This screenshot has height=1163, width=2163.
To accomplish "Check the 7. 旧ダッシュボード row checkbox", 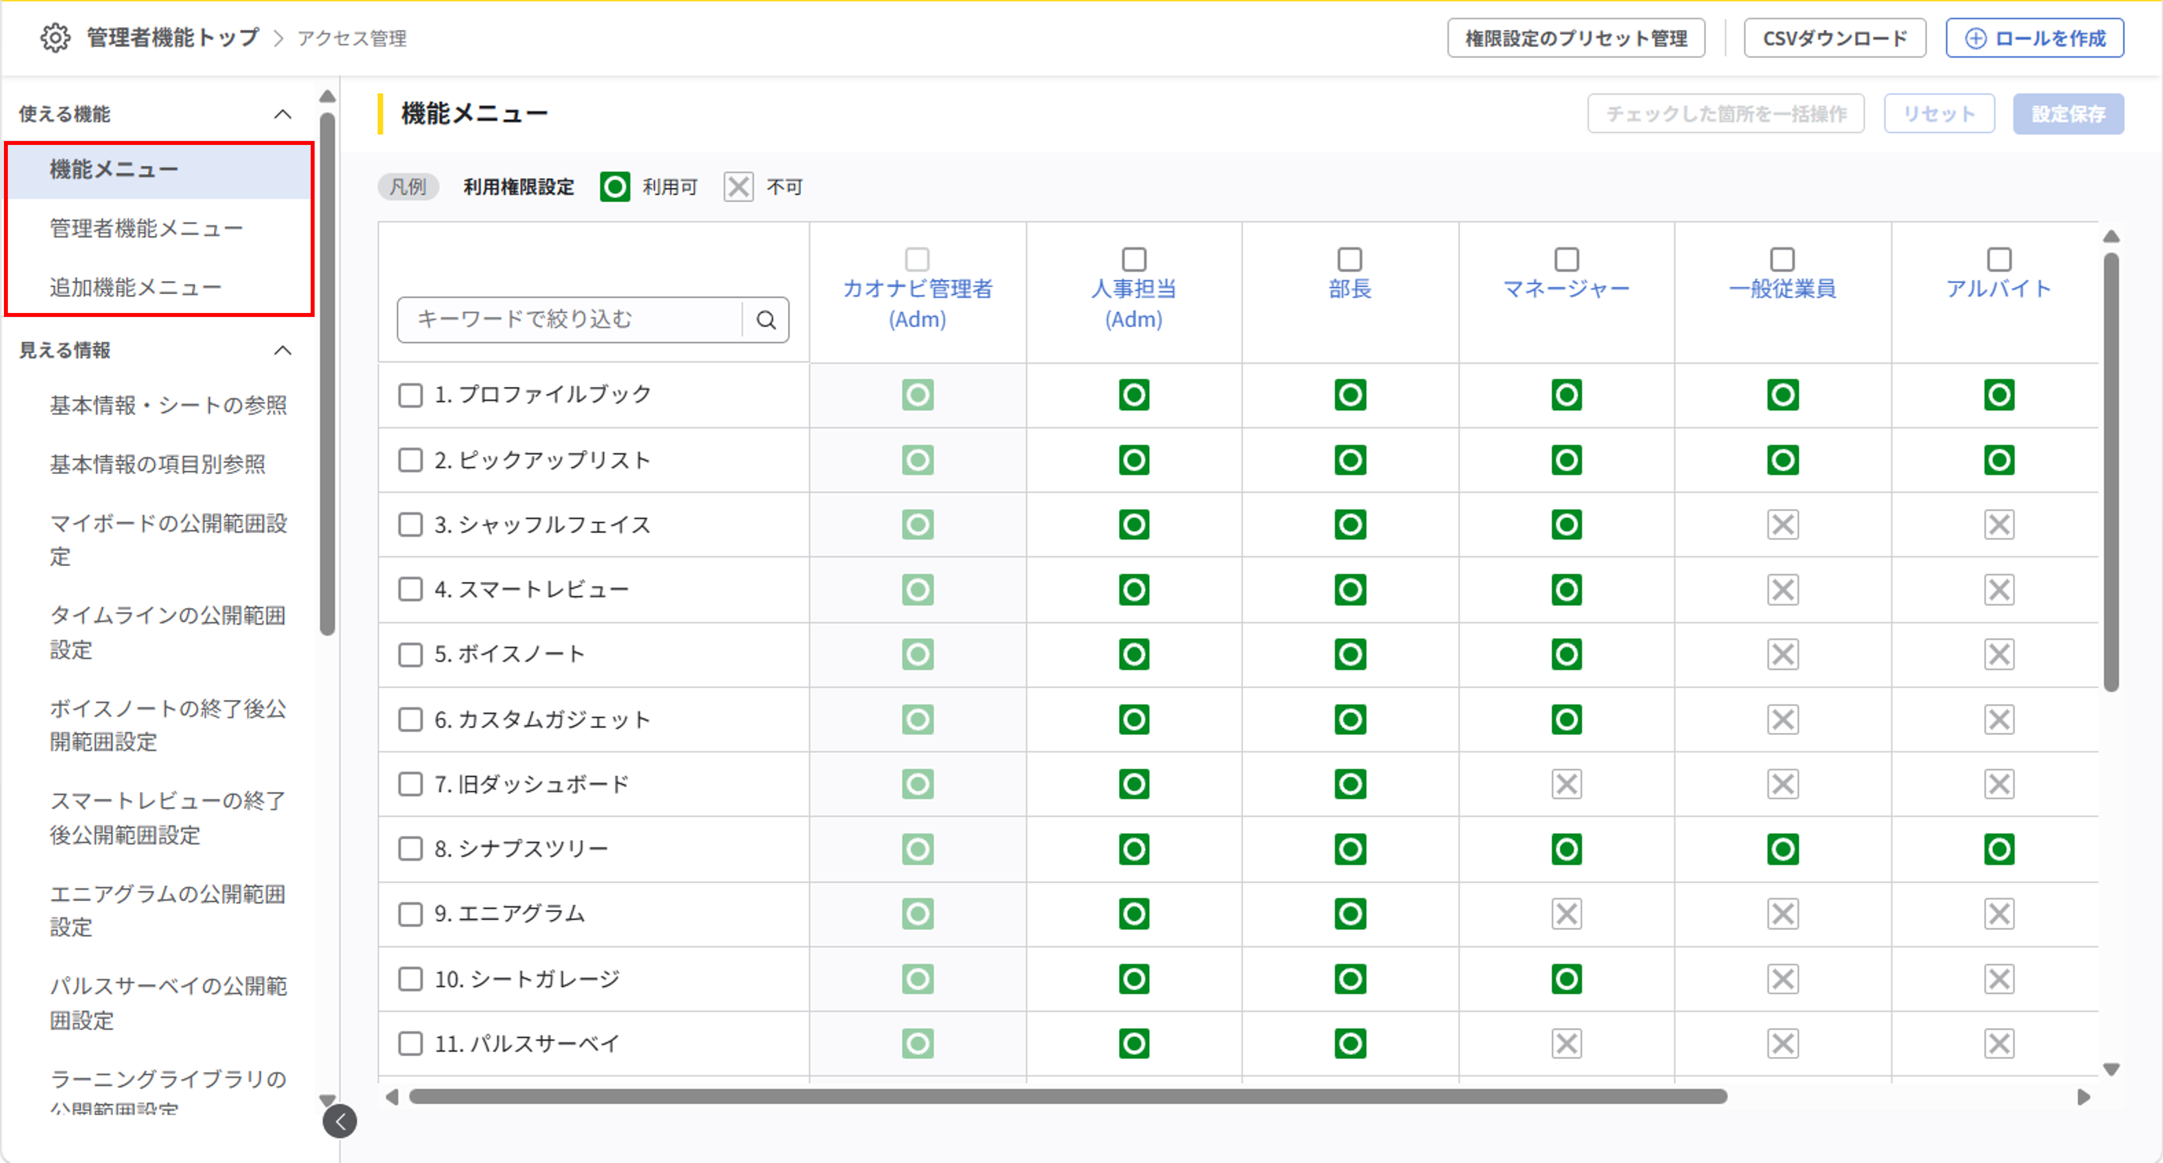I will (410, 784).
